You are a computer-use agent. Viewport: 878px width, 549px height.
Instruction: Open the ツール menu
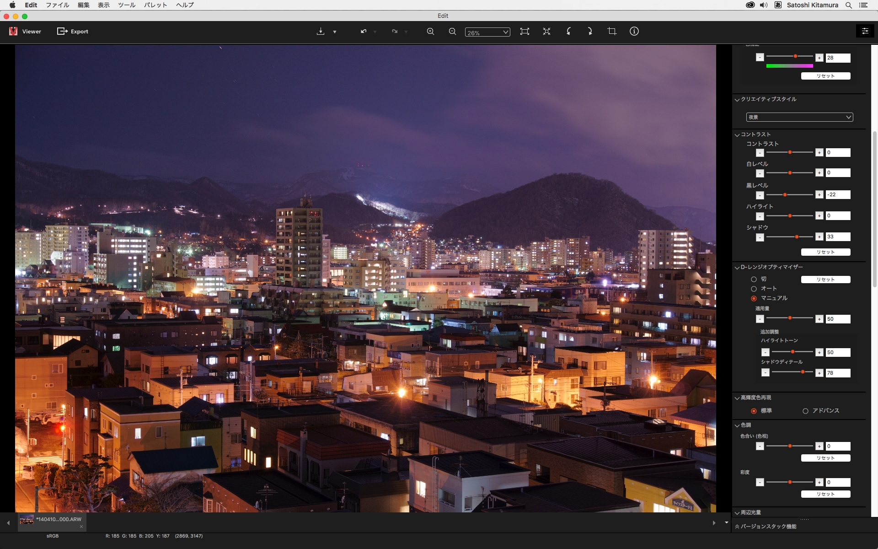pos(127,5)
